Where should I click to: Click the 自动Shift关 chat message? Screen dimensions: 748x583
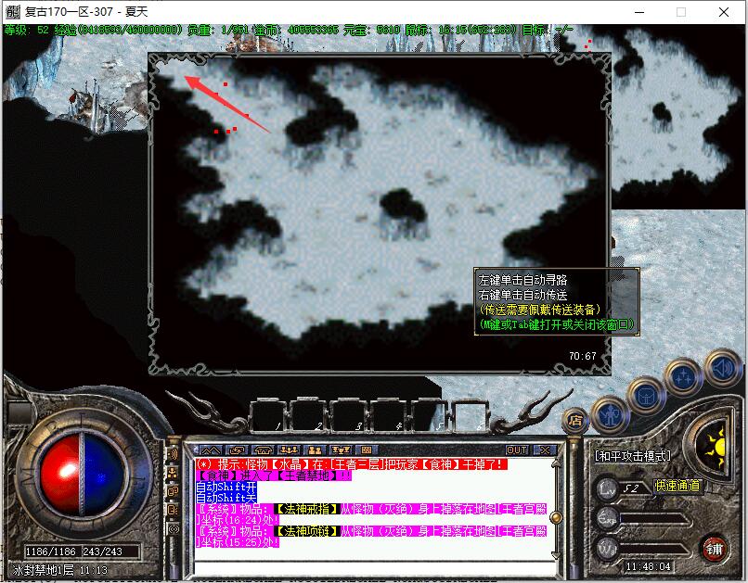click(226, 498)
